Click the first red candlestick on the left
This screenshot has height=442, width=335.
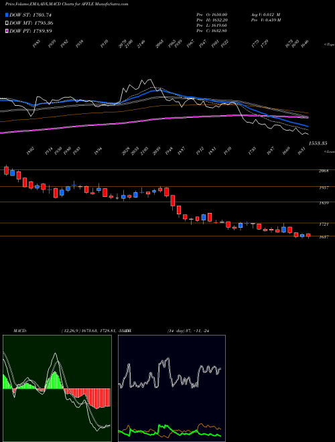[6, 170]
